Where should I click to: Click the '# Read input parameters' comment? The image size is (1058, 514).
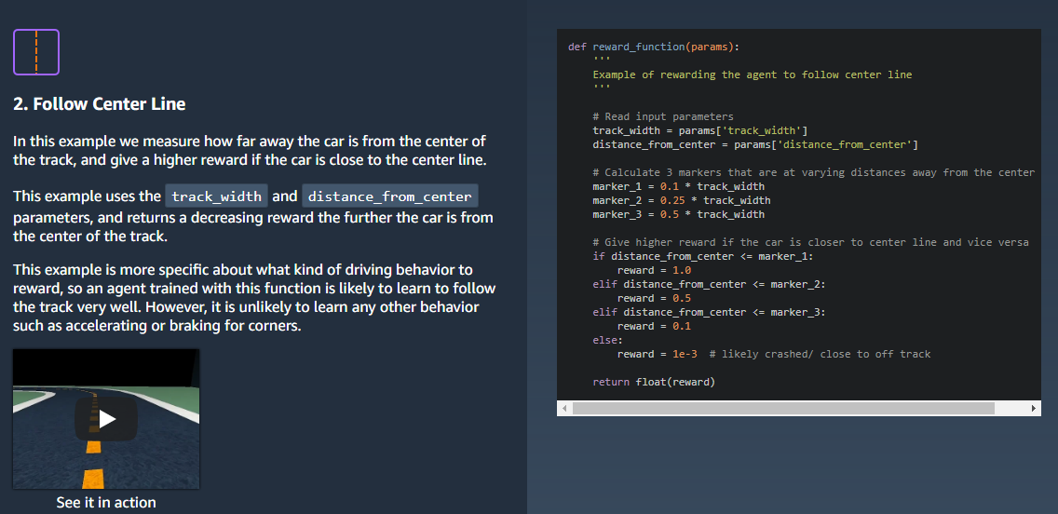coord(663,116)
